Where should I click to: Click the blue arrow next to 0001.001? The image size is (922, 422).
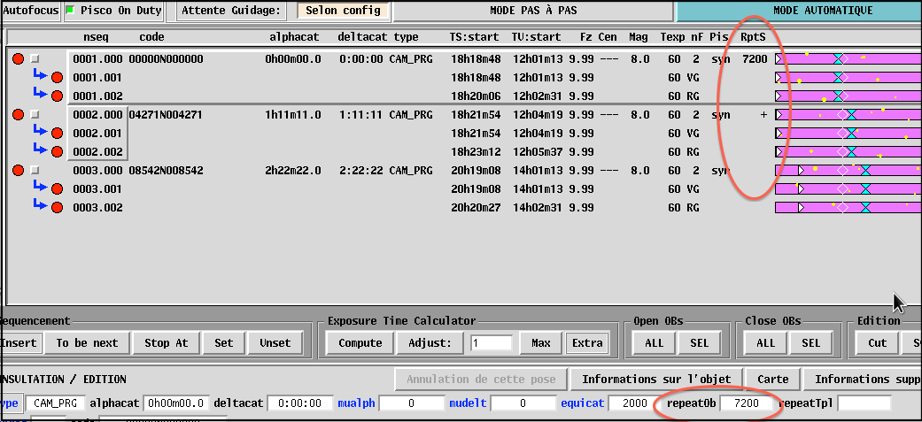coord(39,76)
